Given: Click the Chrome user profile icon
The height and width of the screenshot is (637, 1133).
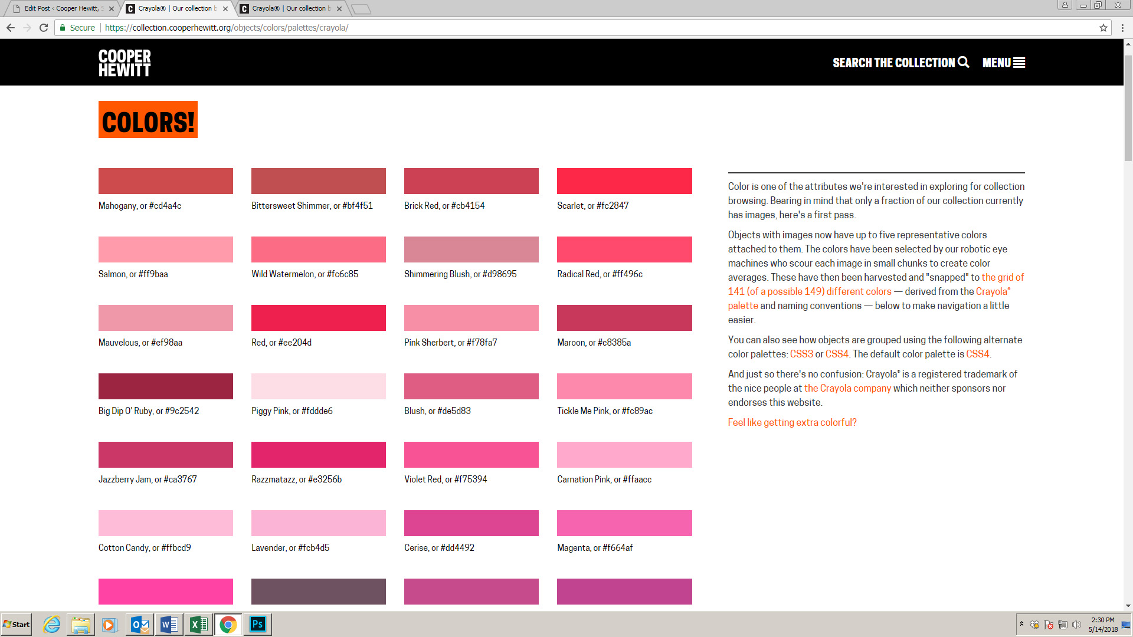Looking at the screenshot, I should pyautogui.click(x=1065, y=5).
